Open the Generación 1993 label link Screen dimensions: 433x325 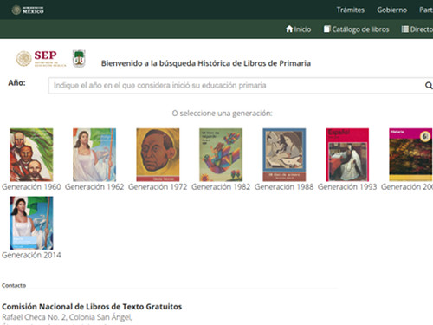coord(347,187)
